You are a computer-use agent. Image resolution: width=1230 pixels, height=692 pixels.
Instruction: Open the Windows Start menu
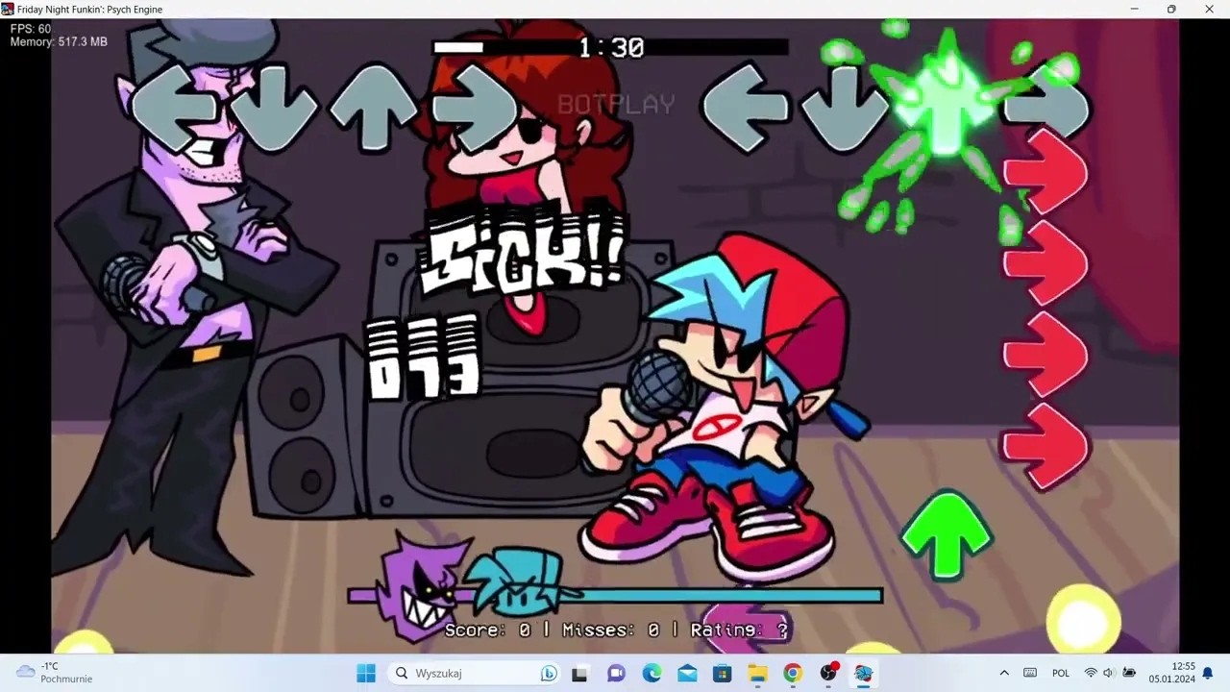366,674
